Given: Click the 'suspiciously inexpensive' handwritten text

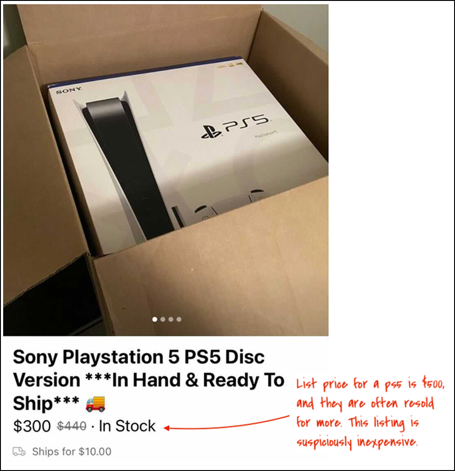Looking at the screenshot, I should 357,442.
